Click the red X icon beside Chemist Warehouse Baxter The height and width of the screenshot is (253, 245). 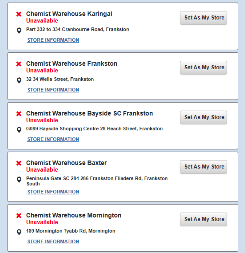pyautogui.click(x=19, y=163)
